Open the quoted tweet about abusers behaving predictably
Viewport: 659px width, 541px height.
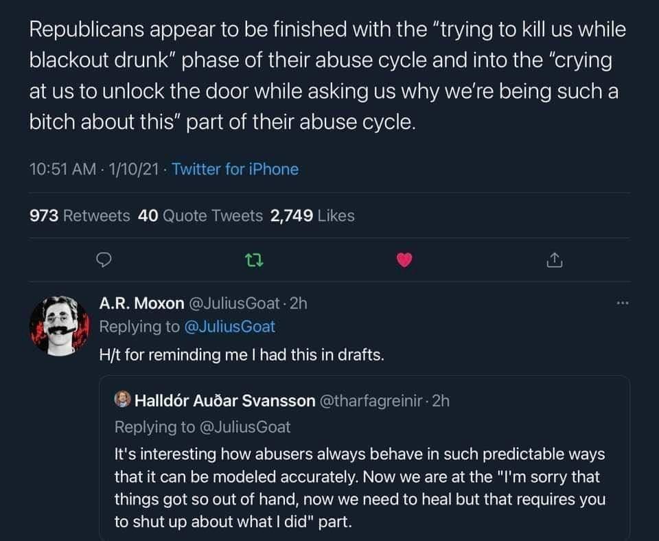365,458
